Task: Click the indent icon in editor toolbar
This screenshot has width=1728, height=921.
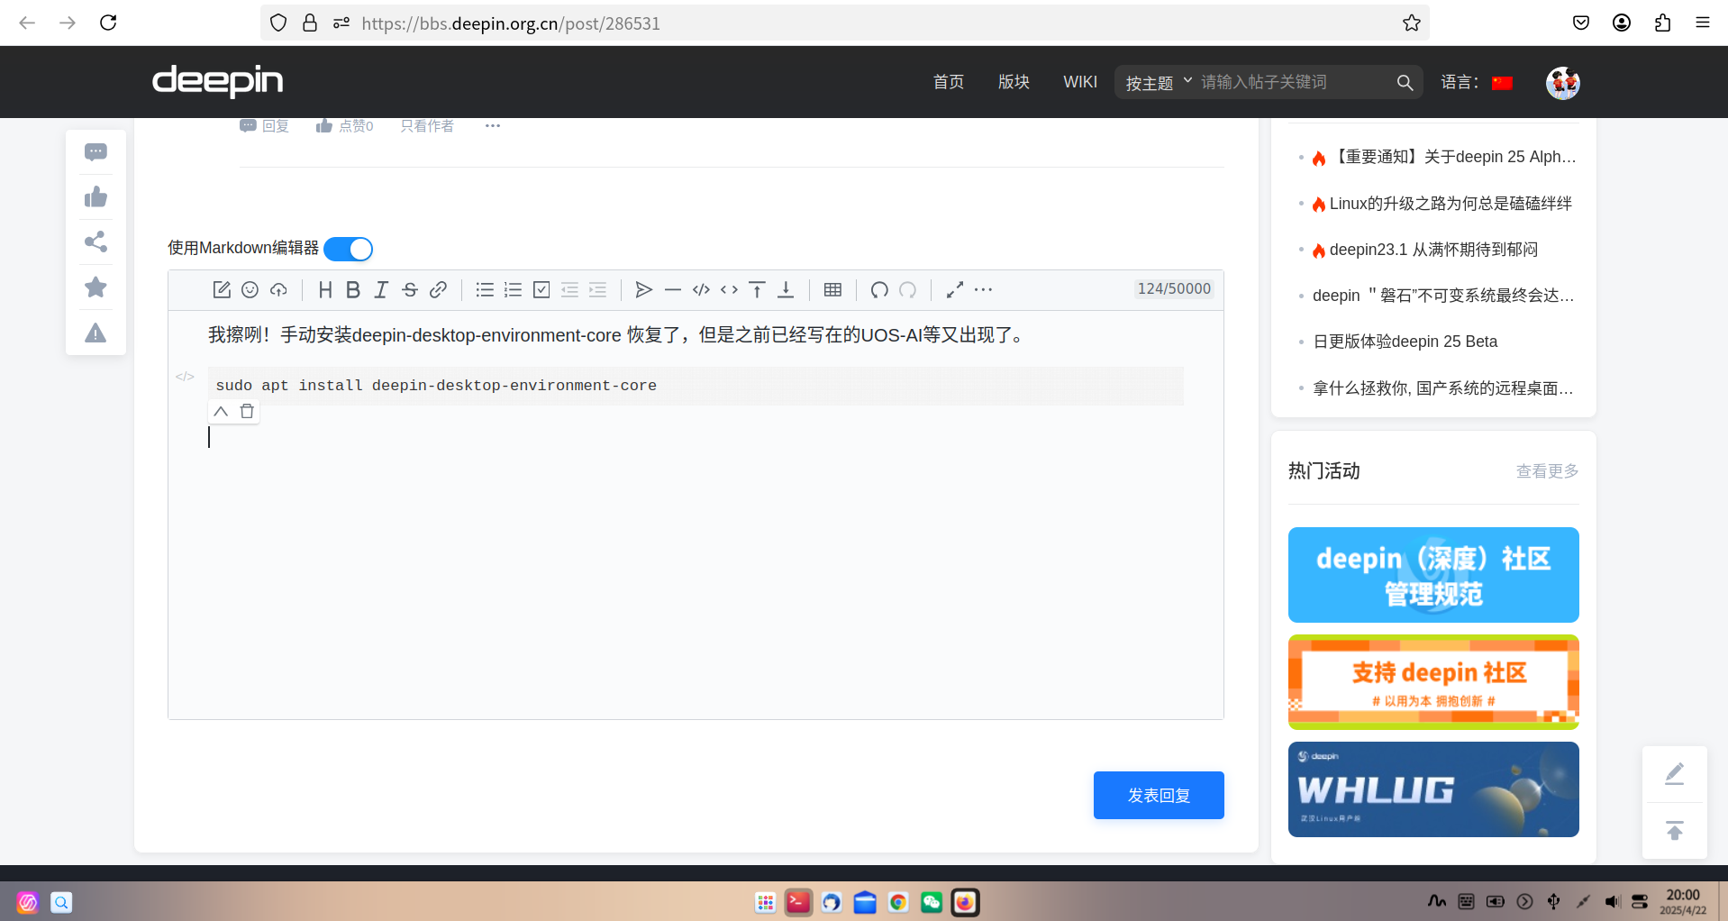Action: tap(597, 289)
